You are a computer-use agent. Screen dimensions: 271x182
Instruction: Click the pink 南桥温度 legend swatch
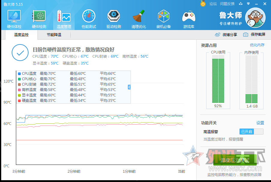pos(19,90)
